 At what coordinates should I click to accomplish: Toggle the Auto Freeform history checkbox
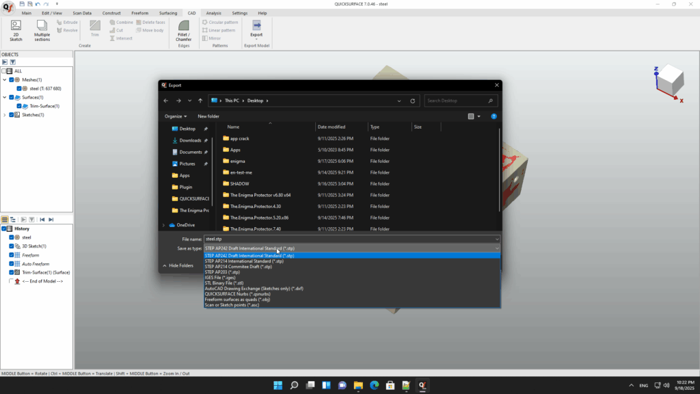click(12, 263)
